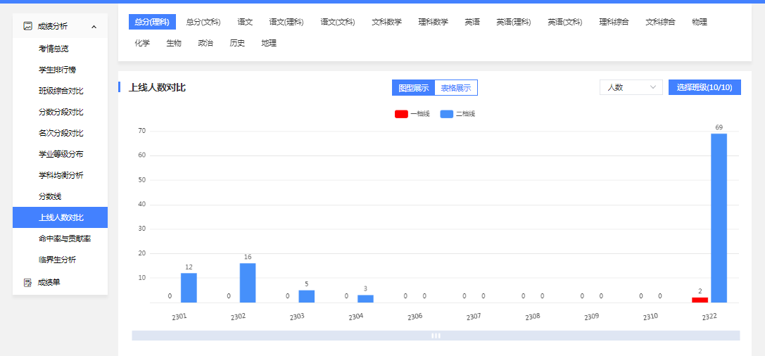Click the chart horizontal zoom slider handle

click(x=436, y=336)
